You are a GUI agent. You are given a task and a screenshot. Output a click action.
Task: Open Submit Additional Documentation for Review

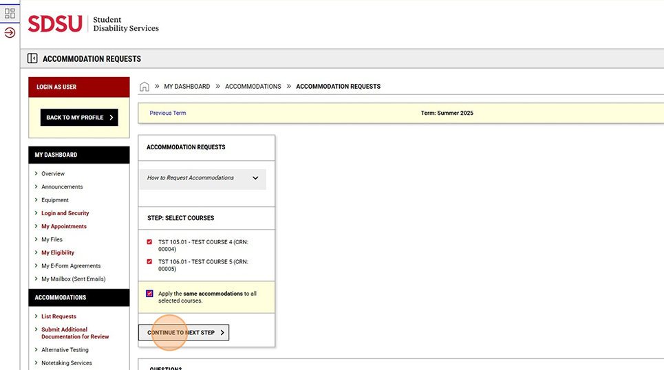pyautogui.click(x=75, y=333)
